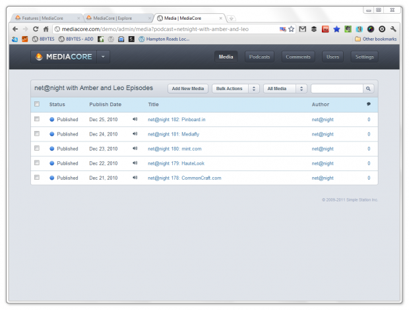The height and width of the screenshot is (310, 409).
Task: Click the browser back arrow
Action: [15, 29]
